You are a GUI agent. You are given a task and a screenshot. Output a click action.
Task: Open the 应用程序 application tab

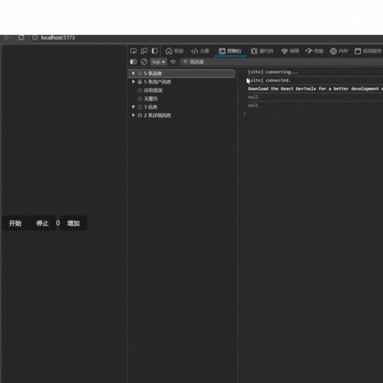coord(368,51)
